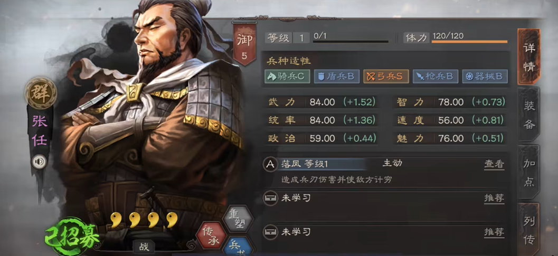Select the 器械B troop aptitude
The width and height of the screenshot is (558, 256).
(x=485, y=76)
